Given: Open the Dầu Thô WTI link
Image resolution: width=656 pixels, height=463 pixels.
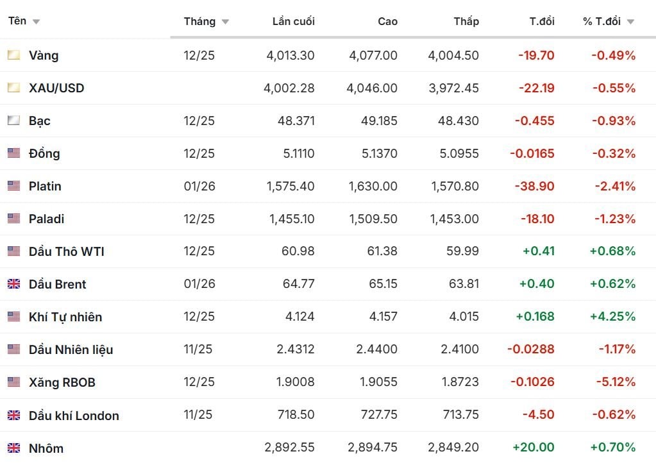Looking at the screenshot, I should [66, 251].
